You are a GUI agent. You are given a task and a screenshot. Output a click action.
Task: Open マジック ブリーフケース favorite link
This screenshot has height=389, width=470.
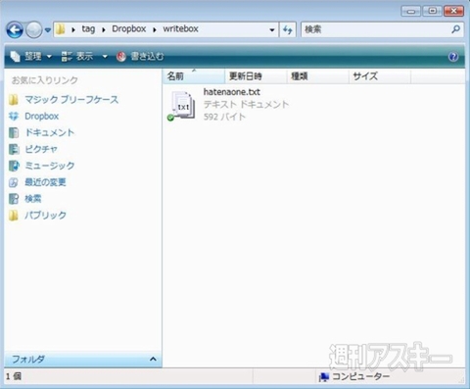(71, 100)
